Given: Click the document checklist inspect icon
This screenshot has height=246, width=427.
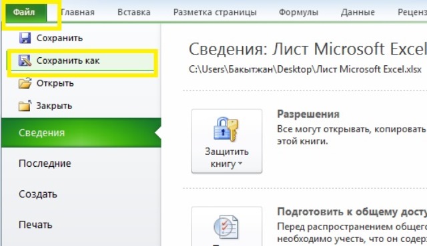Looking at the screenshot, I should tap(226, 227).
